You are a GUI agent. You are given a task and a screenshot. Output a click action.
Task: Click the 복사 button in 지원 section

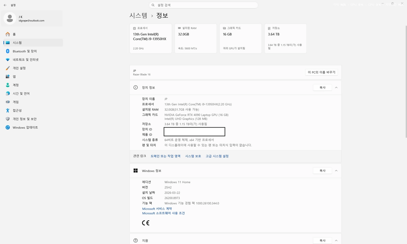(x=322, y=240)
